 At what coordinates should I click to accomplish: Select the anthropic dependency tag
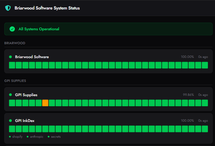pyautogui.click(x=36, y=137)
